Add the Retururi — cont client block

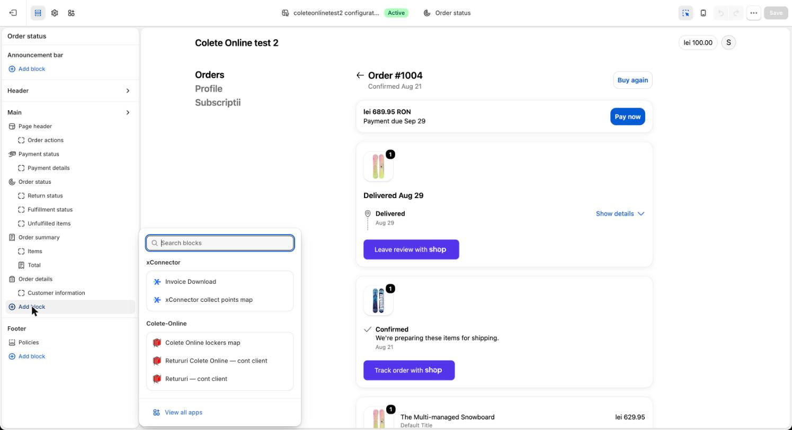[220, 379]
